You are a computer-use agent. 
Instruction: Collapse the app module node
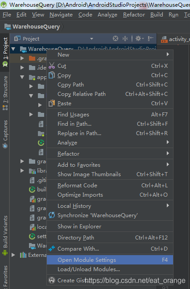[x=22, y=77]
